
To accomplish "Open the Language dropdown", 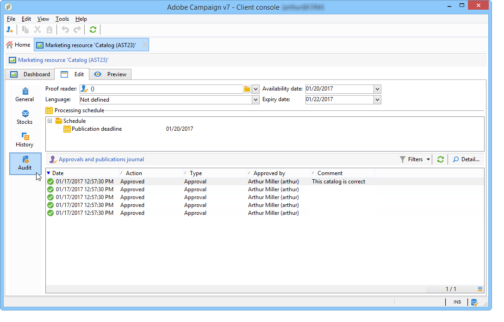I will click(x=255, y=100).
